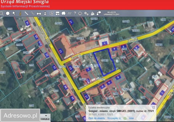The height and width of the screenshot is (122, 174).
Task: Click parcel label 778
Action: [x=32, y=105]
